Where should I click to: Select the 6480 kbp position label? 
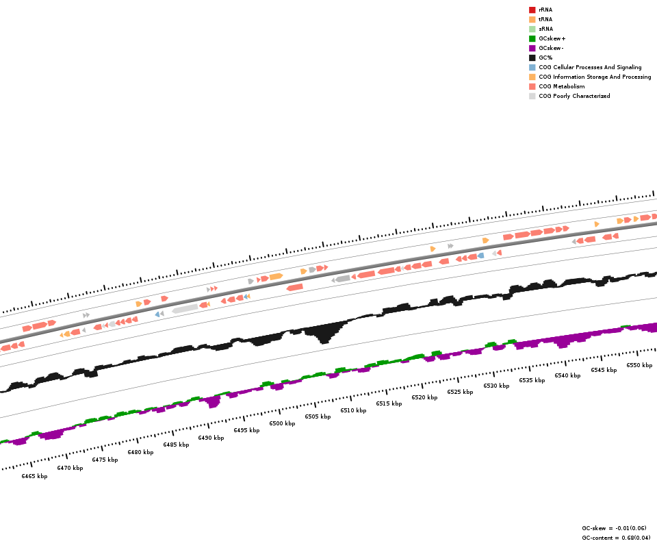140,452
